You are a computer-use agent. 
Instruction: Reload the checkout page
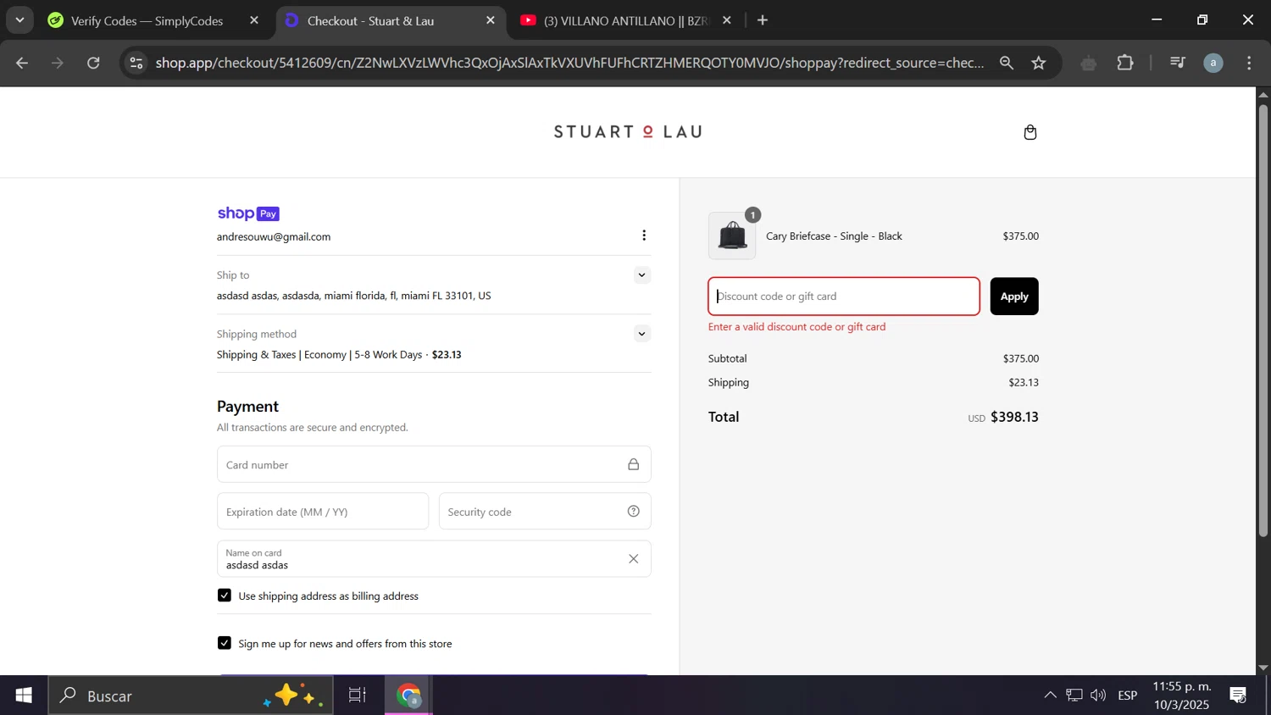point(94,63)
